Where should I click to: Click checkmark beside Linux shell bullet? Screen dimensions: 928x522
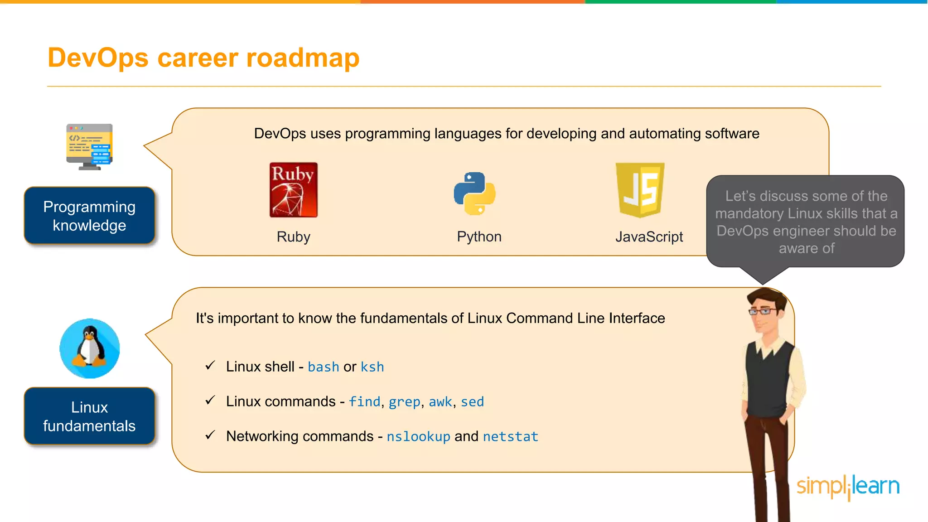click(210, 366)
